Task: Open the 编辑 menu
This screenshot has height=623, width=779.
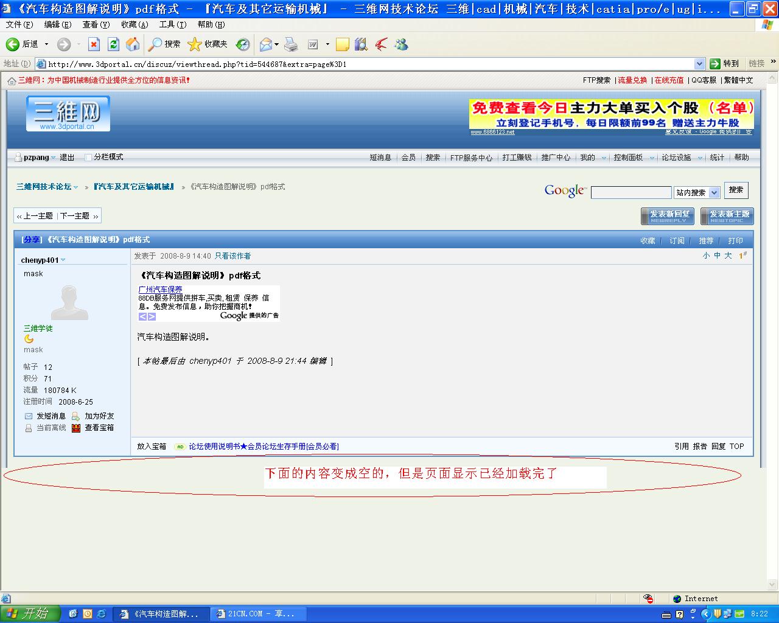Action: (x=58, y=25)
